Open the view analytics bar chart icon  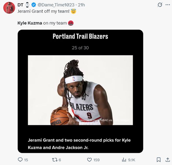click(x=124, y=160)
